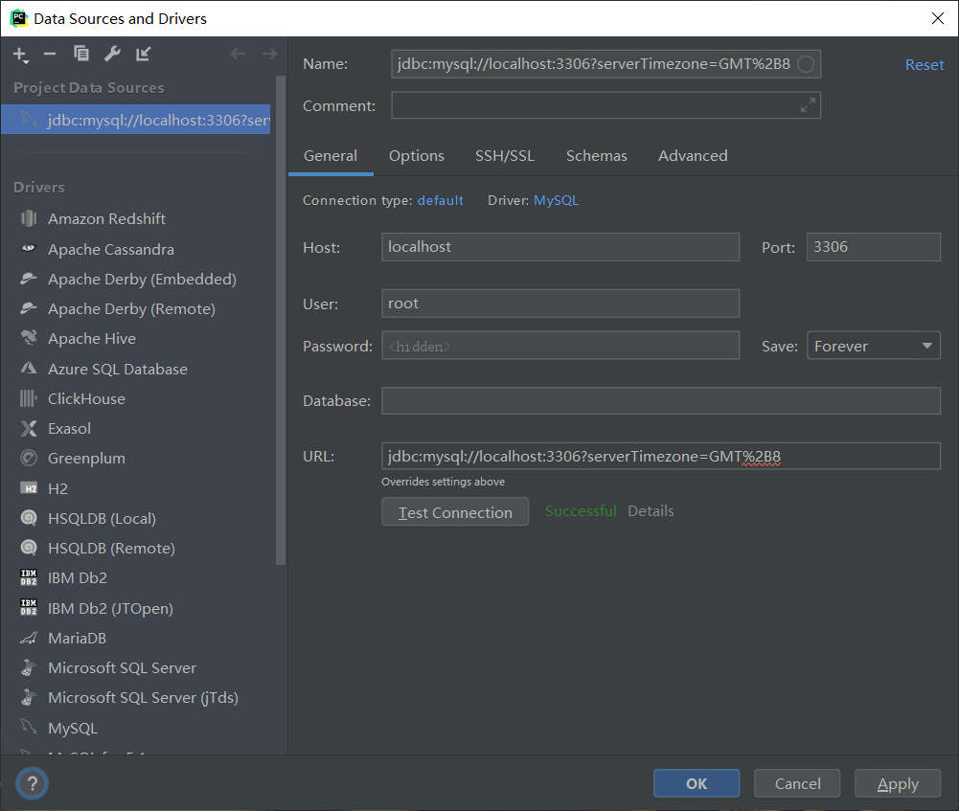Click the Test Connection button
959x811 pixels.
coord(454,511)
